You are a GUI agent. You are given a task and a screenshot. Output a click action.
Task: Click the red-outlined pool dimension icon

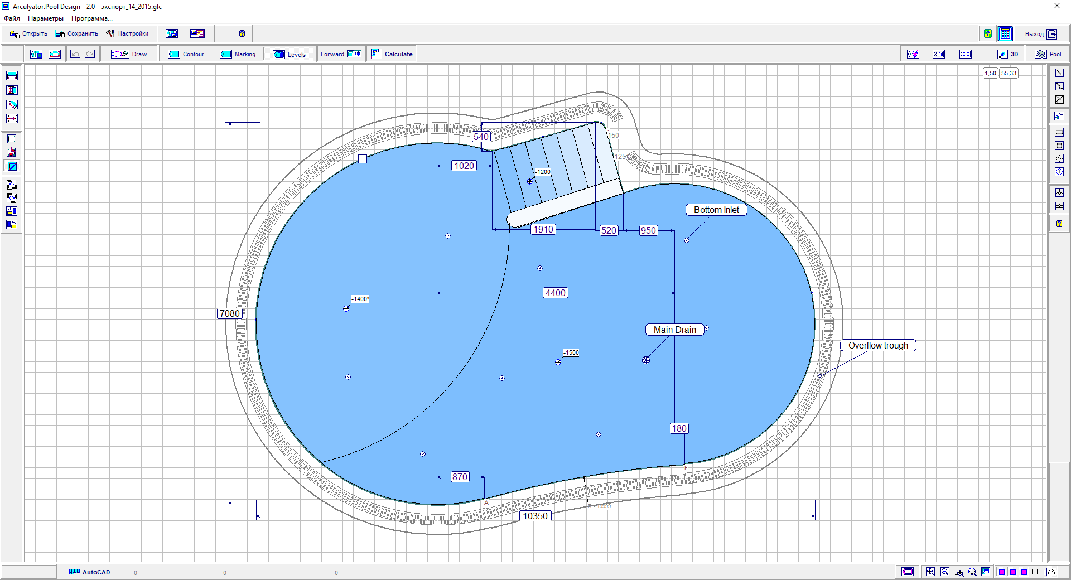[x=55, y=54]
